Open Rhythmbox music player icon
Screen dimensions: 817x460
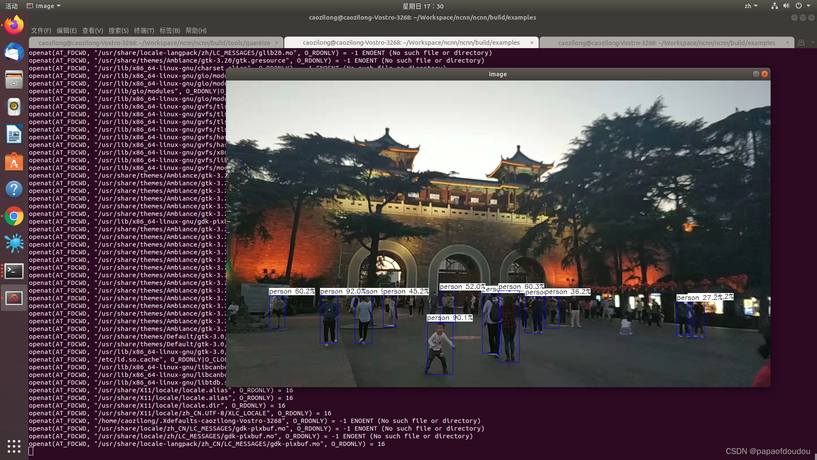[14, 107]
